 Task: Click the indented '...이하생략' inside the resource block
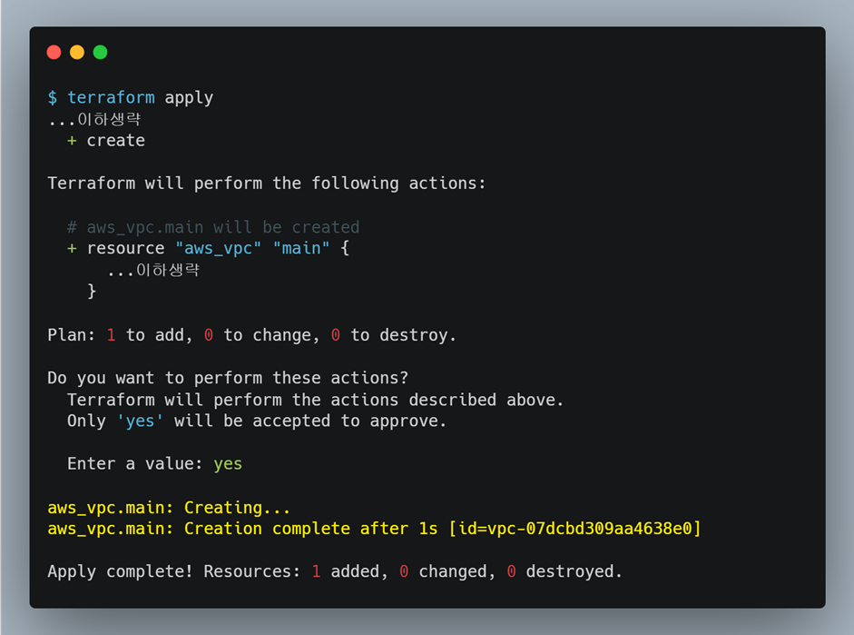(x=153, y=270)
